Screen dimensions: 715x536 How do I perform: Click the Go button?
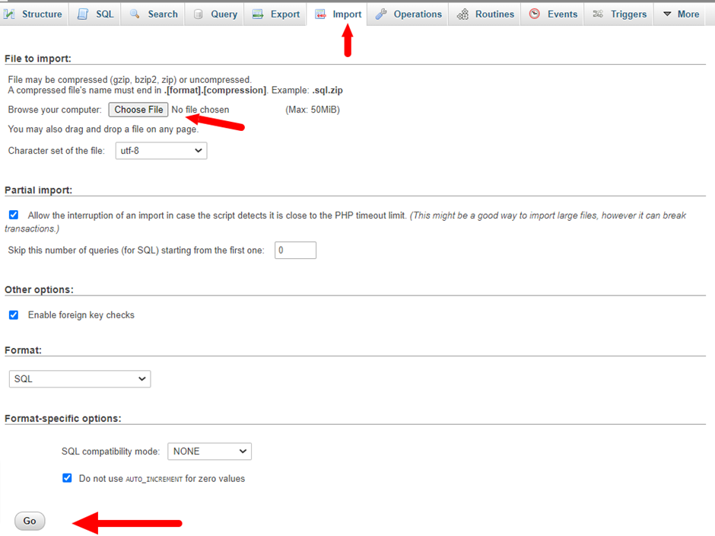tap(30, 521)
